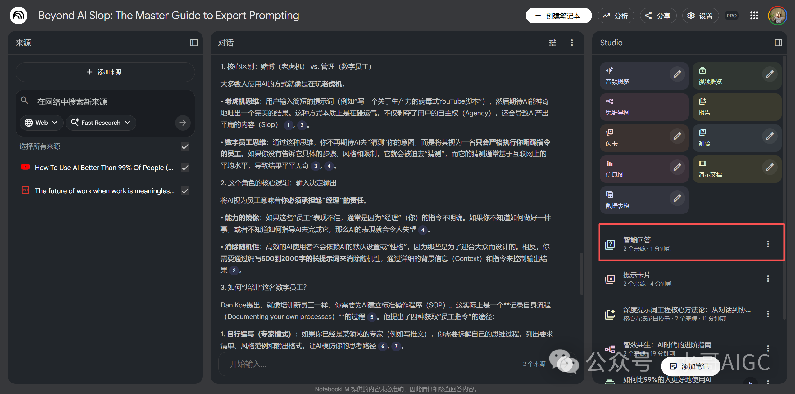Open Google apps grid icon
The width and height of the screenshot is (795, 394).
tap(754, 16)
